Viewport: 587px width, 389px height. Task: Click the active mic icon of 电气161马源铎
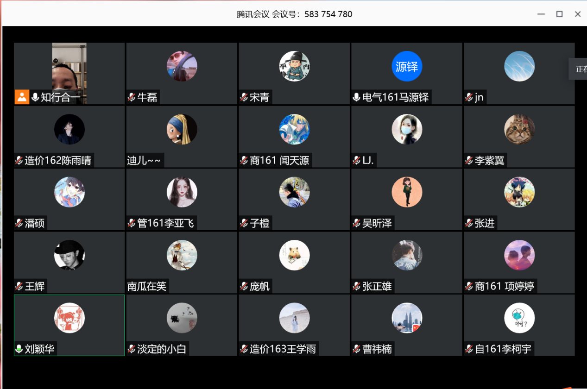356,97
